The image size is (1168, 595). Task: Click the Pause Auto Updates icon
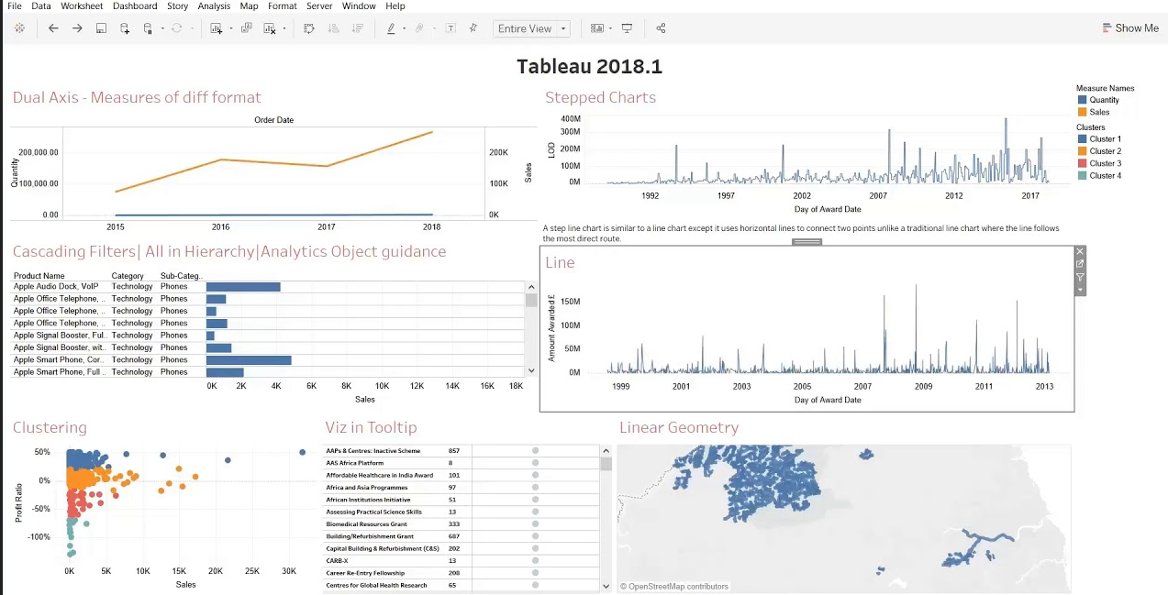click(x=148, y=28)
